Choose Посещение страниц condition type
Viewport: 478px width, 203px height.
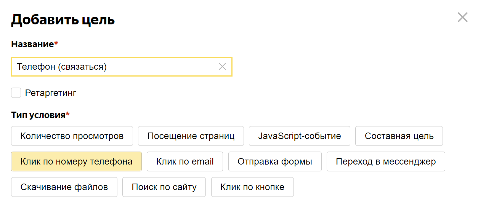[x=191, y=136]
